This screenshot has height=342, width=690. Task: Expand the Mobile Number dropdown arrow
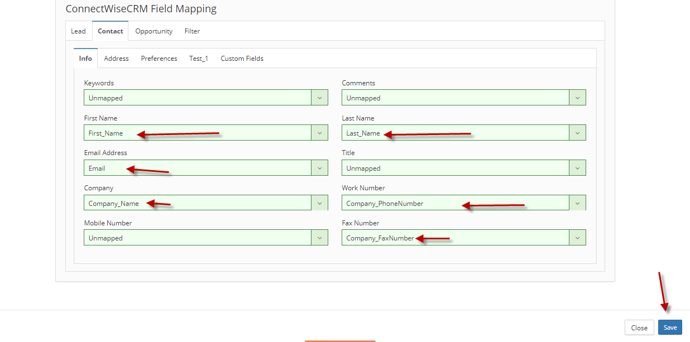click(x=320, y=238)
